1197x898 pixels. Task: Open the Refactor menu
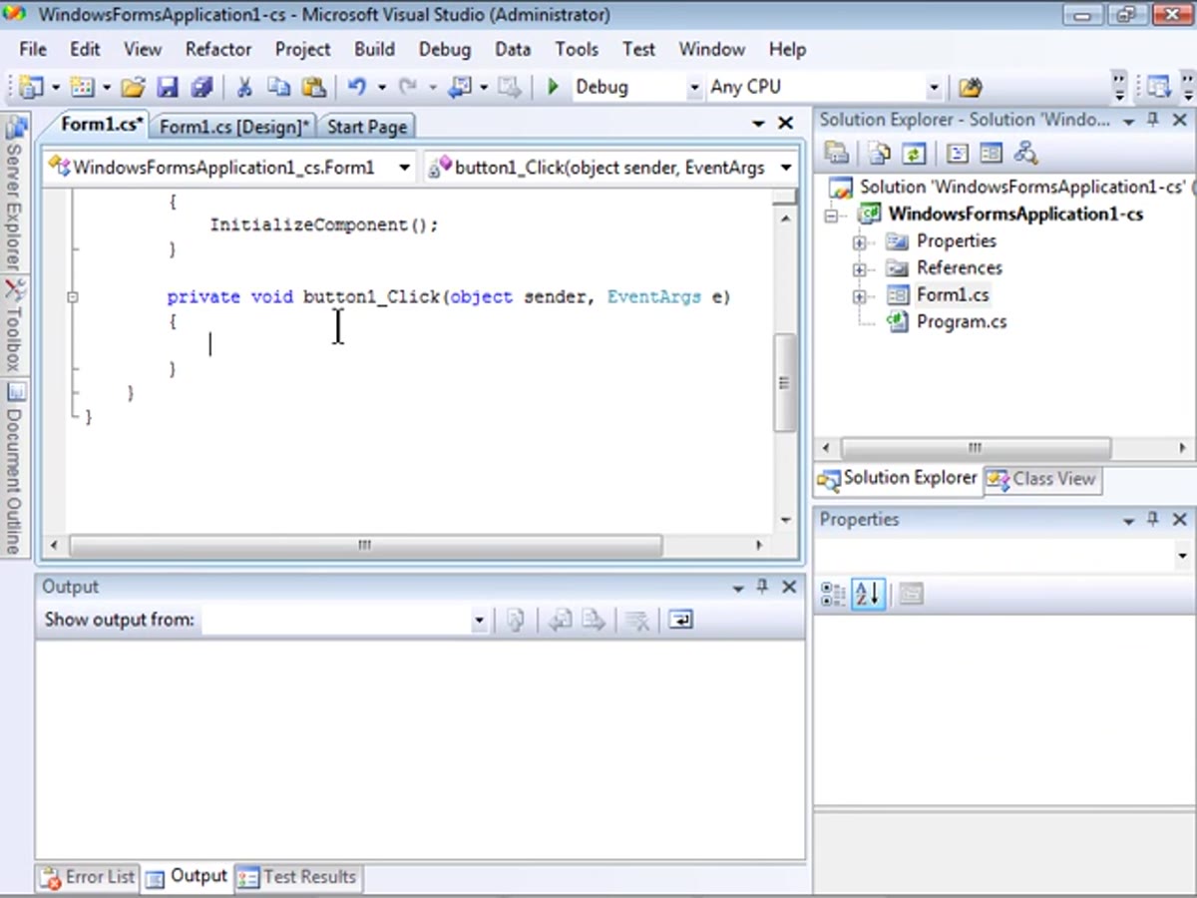coord(218,49)
